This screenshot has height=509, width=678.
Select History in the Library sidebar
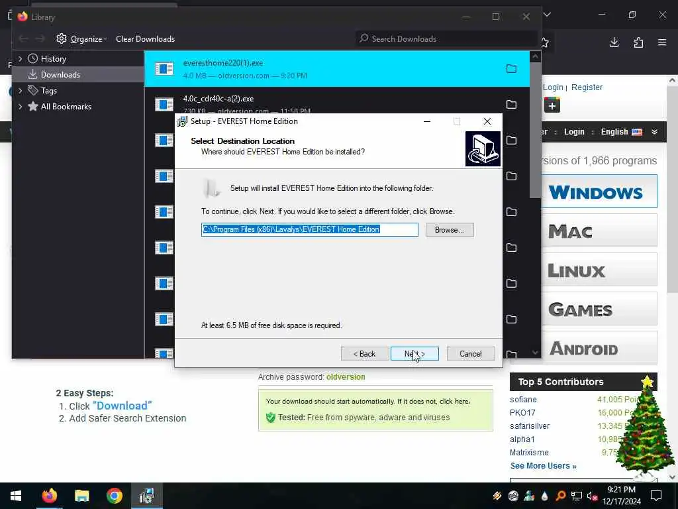tap(53, 59)
